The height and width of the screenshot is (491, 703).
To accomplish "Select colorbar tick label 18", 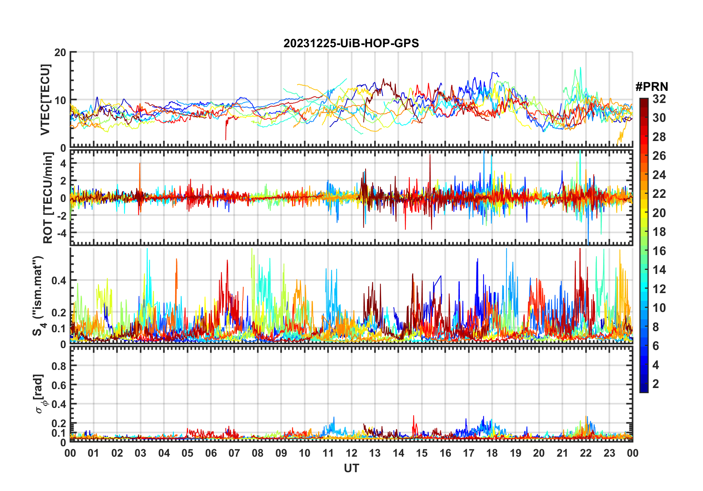I will pos(659,232).
